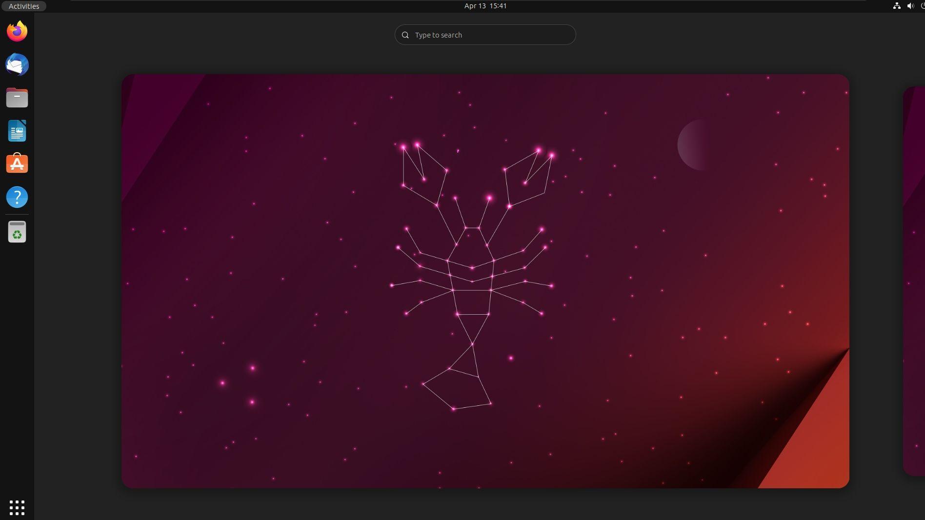This screenshot has height=520, width=925.
Task: Launch Firefox from the dock
Action: 17,31
